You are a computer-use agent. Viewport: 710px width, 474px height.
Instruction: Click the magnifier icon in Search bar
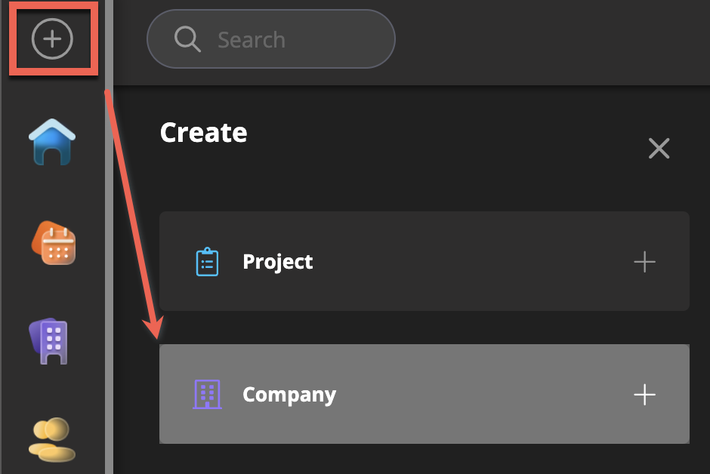tap(187, 39)
